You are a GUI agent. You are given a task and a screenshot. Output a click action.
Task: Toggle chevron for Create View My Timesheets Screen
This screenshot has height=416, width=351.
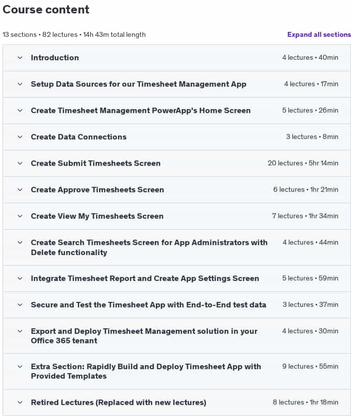click(x=20, y=216)
